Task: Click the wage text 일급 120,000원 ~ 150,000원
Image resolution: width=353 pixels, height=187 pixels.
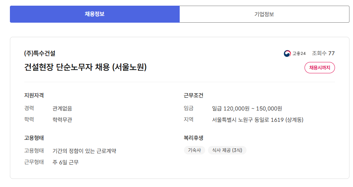Action: (x=247, y=108)
